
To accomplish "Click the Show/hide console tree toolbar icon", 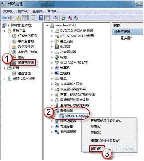I will point(25,18).
